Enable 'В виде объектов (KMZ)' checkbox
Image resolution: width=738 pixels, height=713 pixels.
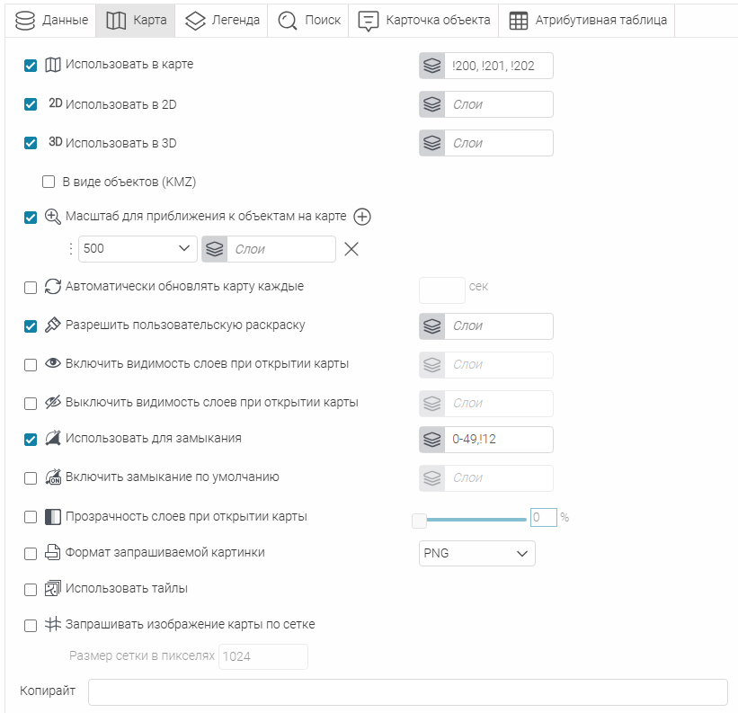point(49,182)
